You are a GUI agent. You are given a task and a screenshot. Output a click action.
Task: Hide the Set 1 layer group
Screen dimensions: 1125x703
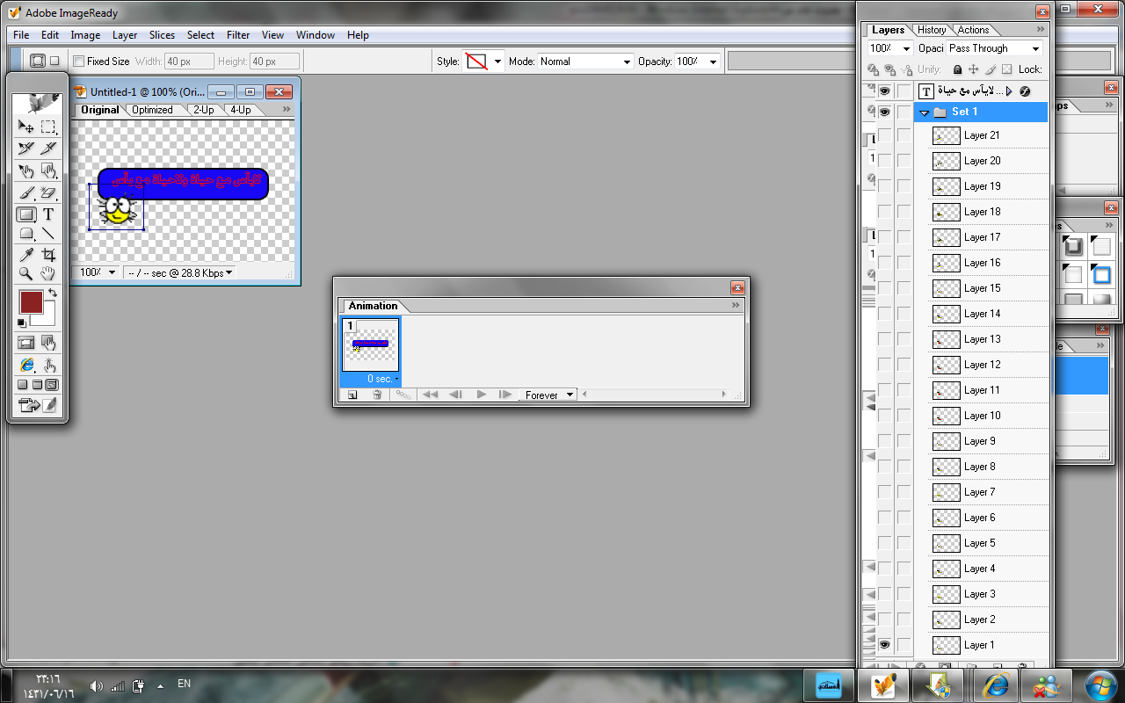[884, 112]
